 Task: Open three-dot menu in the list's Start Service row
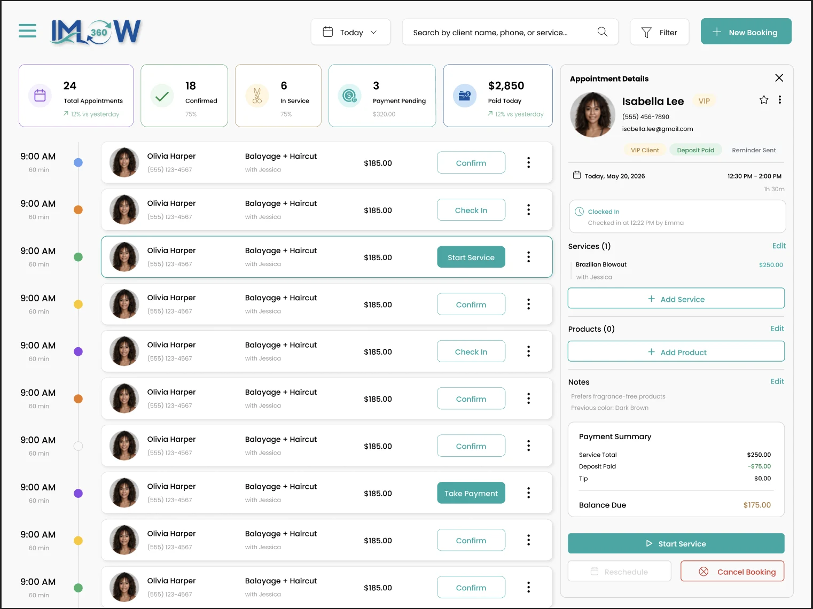coord(528,257)
